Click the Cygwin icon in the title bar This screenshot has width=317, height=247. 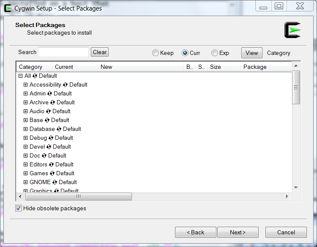tap(8, 8)
